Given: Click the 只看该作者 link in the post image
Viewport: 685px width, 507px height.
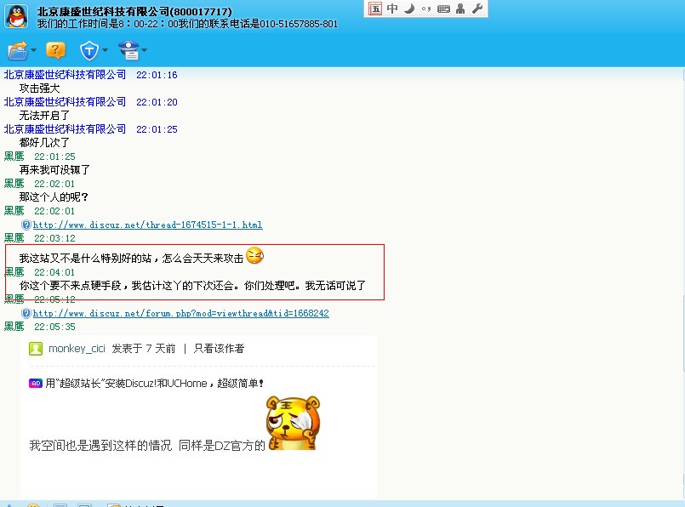Looking at the screenshot, I should 219,349.
